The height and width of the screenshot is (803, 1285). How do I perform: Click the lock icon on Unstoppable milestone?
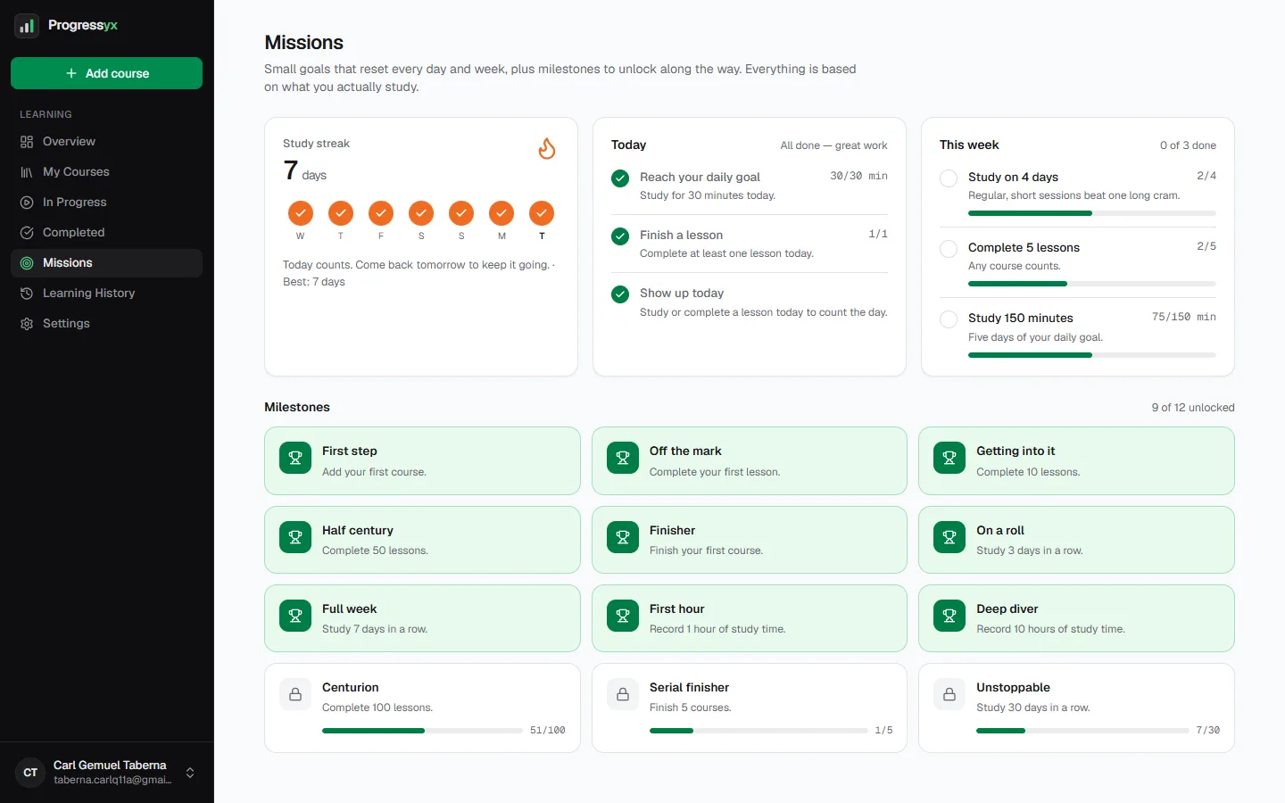[949, 694]
